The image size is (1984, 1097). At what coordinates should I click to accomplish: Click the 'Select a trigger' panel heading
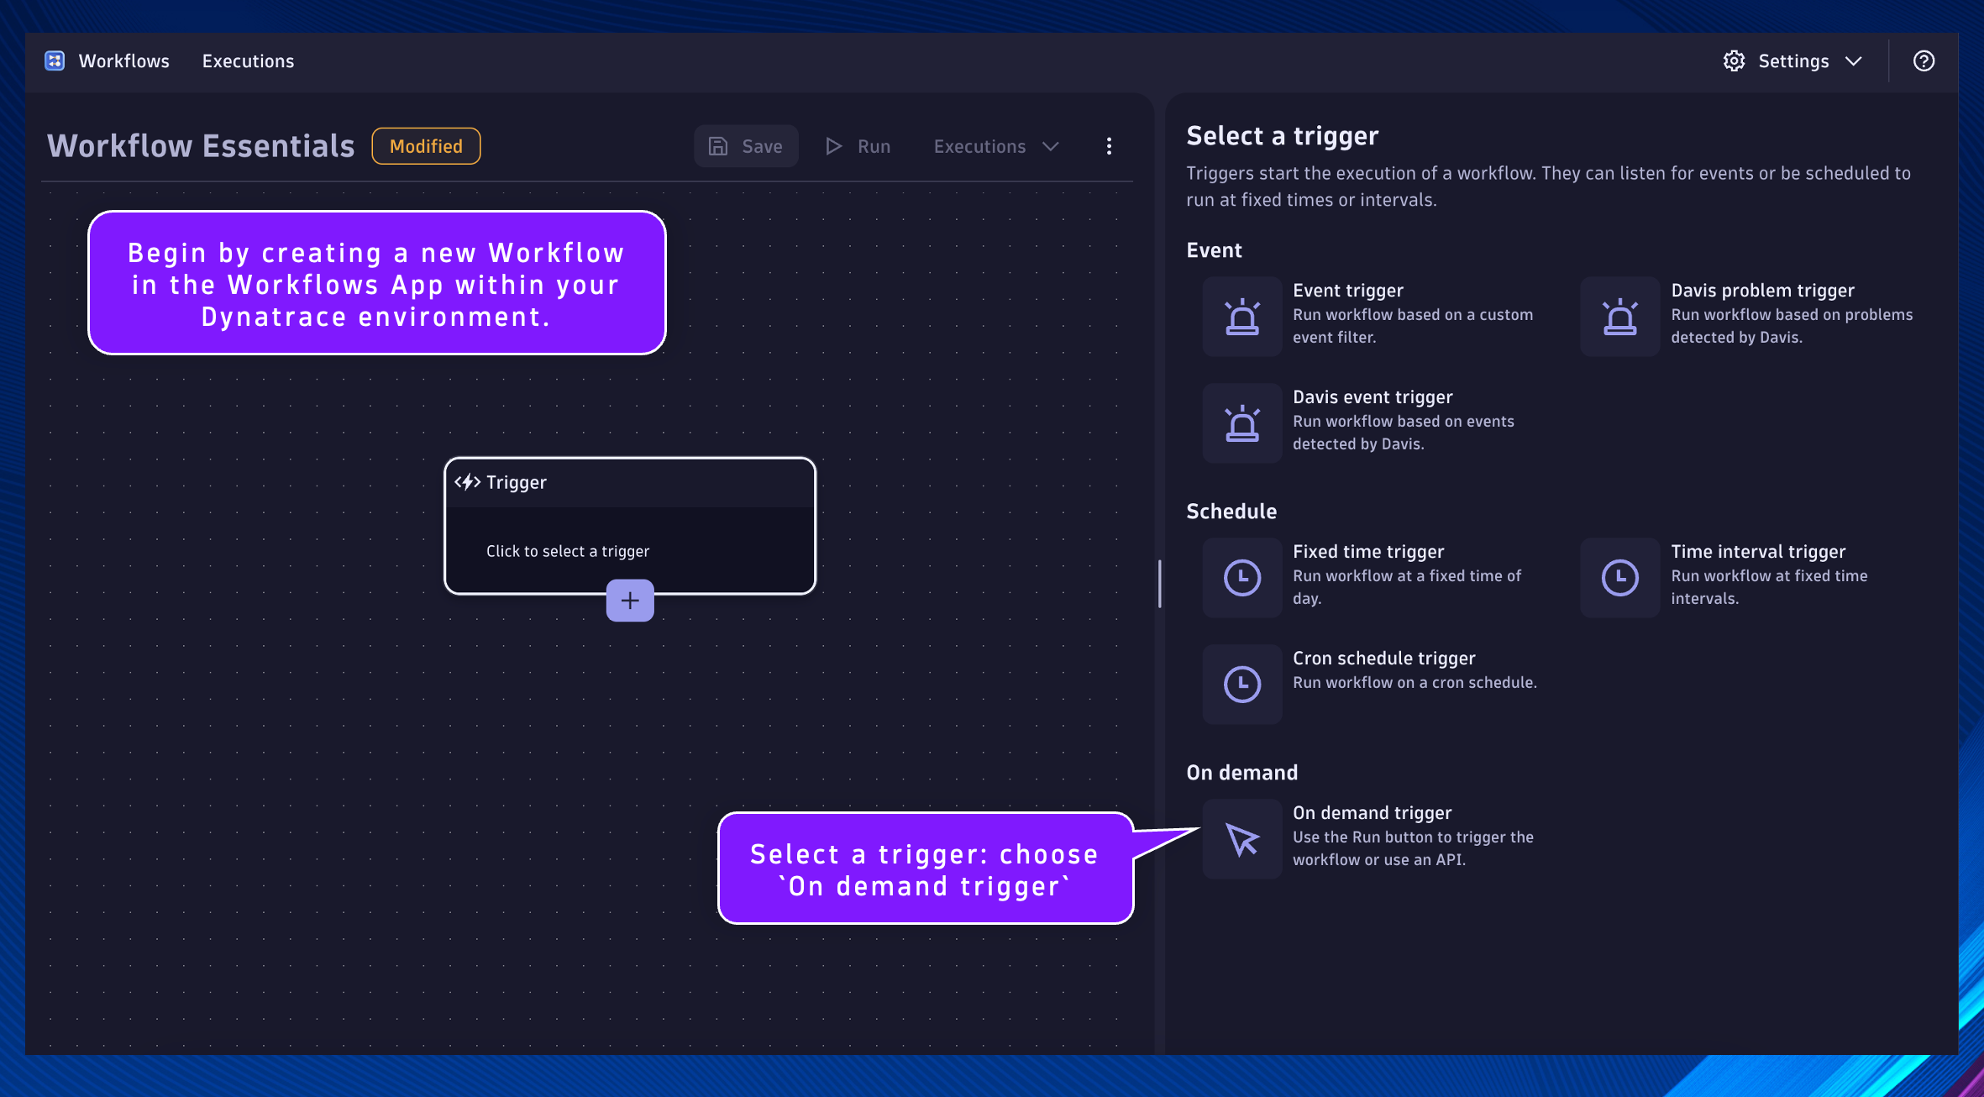pos(1282,136)
